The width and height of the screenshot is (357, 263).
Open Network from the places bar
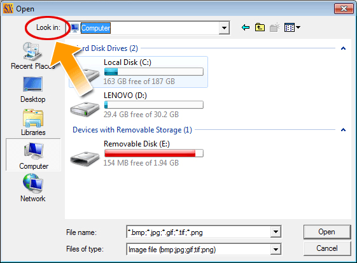tap(33, 188)
